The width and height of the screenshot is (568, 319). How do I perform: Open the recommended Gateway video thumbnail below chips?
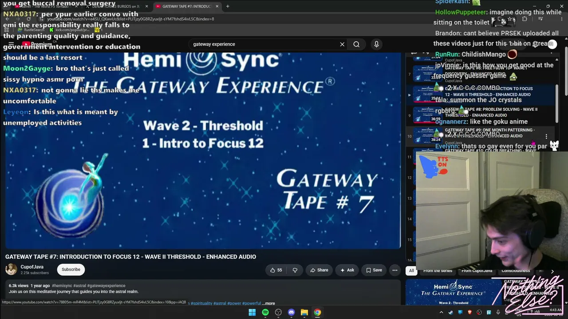point(453,292)
